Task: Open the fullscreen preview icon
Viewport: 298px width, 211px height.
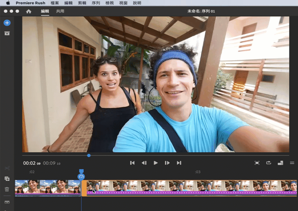Action: point(257,163)
